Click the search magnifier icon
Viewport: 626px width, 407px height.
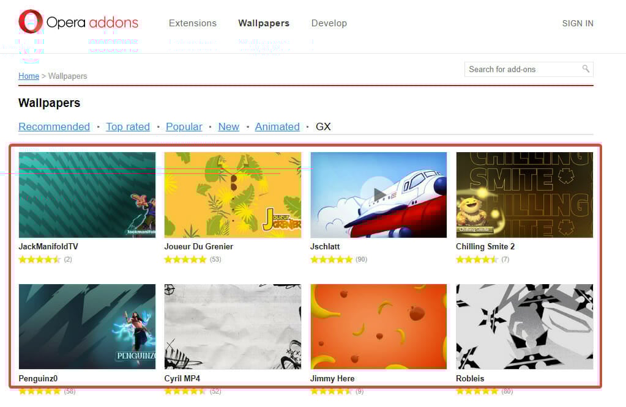(x=586, y=68)
